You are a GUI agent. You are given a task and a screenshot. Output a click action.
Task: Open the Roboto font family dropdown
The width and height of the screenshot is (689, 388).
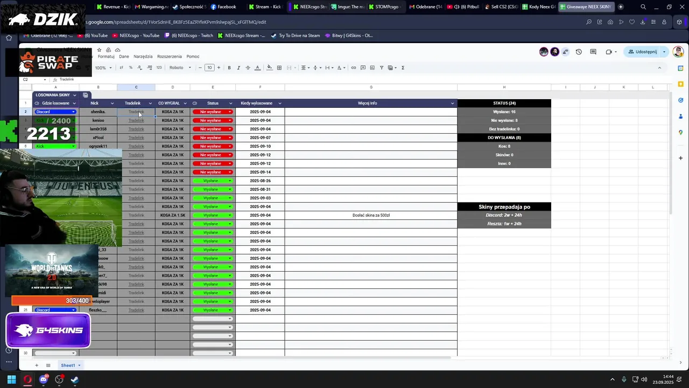pyautogui.click(x=180, y=68)
